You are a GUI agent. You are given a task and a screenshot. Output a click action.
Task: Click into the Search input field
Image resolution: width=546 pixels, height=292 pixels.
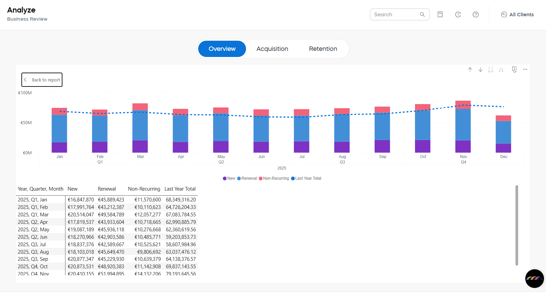tap(395, 15)
